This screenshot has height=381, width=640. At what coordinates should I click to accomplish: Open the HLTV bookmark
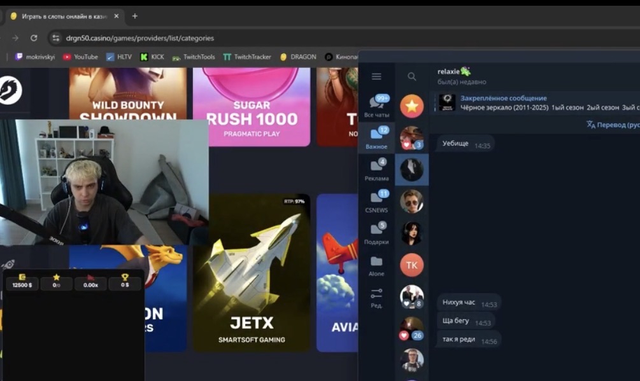(x=119, y=57)
